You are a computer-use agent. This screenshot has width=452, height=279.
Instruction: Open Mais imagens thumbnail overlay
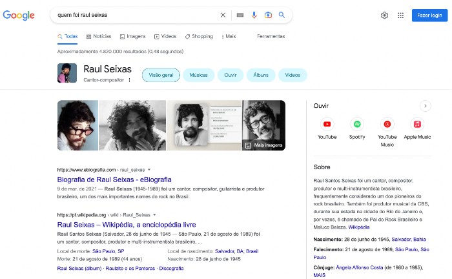coord(263,145)
